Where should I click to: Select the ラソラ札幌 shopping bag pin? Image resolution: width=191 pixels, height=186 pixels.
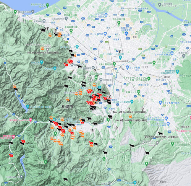coord(127,67)
